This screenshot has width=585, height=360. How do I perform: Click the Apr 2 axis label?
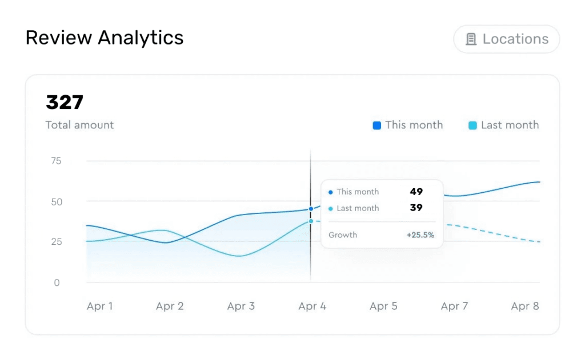coord(170,306)
